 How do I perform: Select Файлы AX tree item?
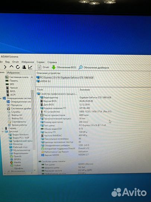pyautogui.click(x=15, y=115)
